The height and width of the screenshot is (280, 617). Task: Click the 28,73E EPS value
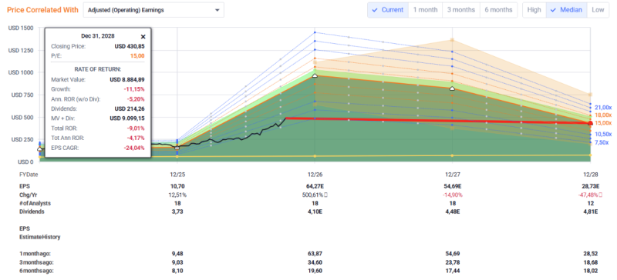(590, 186)
